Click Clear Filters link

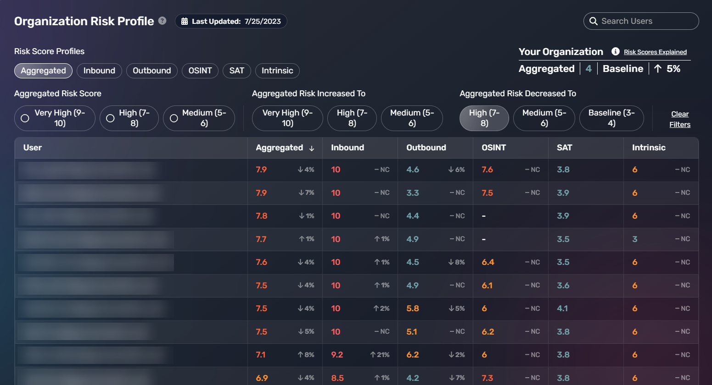tap(680, 119)
